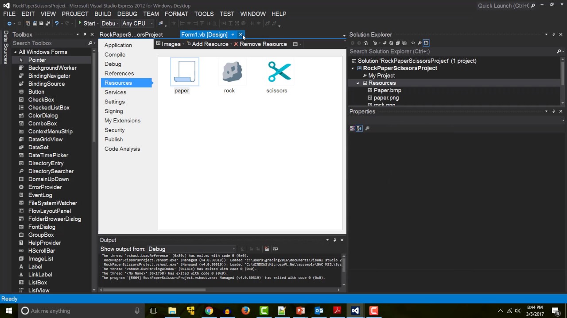Toggle Preview Selected Items in Solution Explorer
The image size is (567, 318).
pos(426,43)
